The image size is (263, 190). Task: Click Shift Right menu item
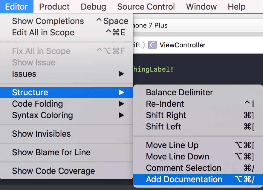[x=166, y=115]
